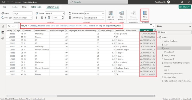The image size is (192, 100).
Task: Open filter dropdown on Department column header
Action: (x=48, y=30)
